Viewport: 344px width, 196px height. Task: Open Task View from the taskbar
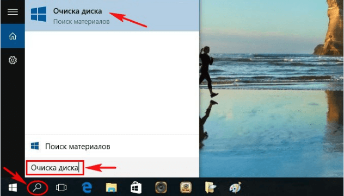61,188
